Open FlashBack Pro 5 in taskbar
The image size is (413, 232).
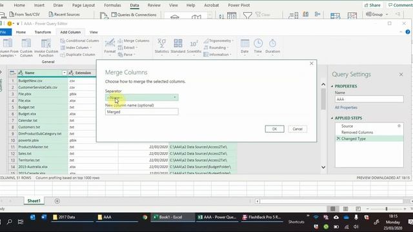tap(262, 217)
